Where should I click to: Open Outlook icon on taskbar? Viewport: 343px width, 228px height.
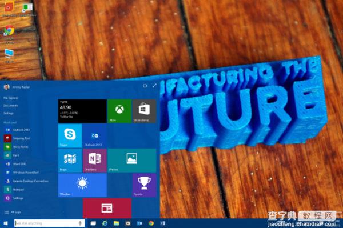[139, 223]
